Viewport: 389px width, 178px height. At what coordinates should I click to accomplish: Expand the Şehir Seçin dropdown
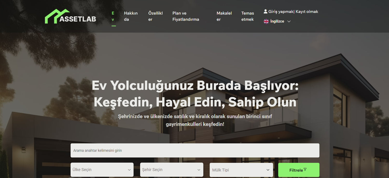click(171, 170)
